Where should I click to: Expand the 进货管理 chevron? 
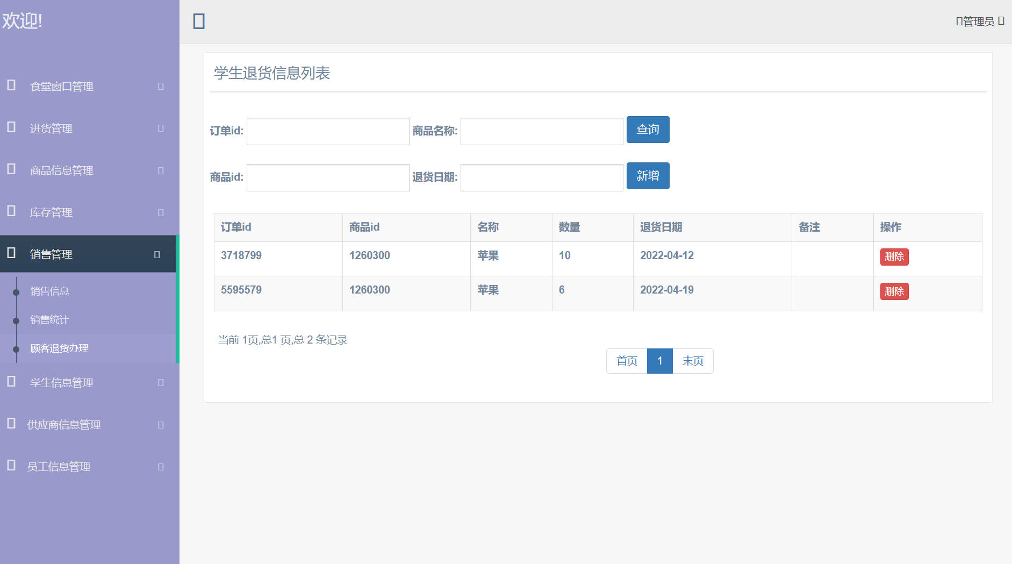160,128
